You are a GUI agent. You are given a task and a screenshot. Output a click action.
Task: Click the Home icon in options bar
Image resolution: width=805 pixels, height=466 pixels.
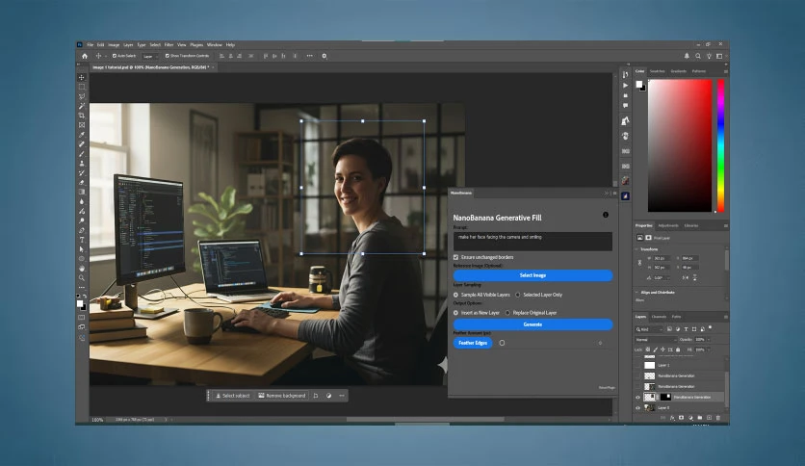[x=85, y=56]
